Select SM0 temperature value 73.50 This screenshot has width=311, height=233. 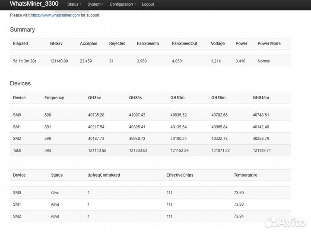point(239,193)
